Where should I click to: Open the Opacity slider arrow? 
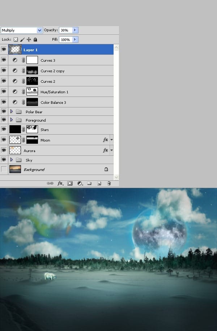(75, 30)
